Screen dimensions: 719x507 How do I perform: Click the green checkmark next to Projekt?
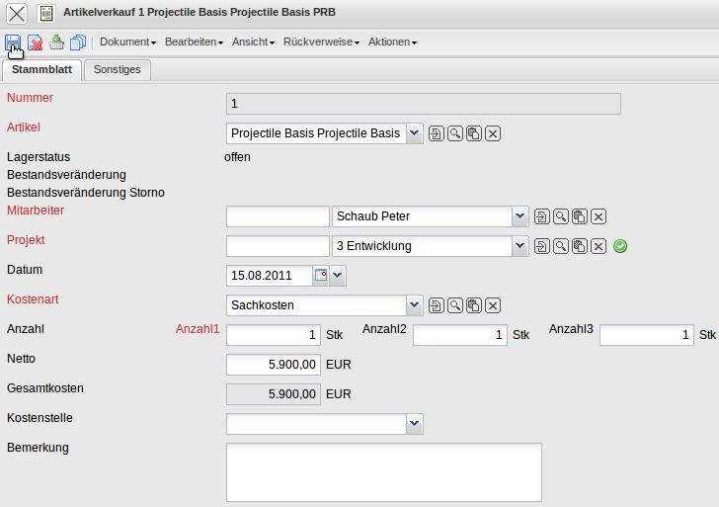coord(620,246)
